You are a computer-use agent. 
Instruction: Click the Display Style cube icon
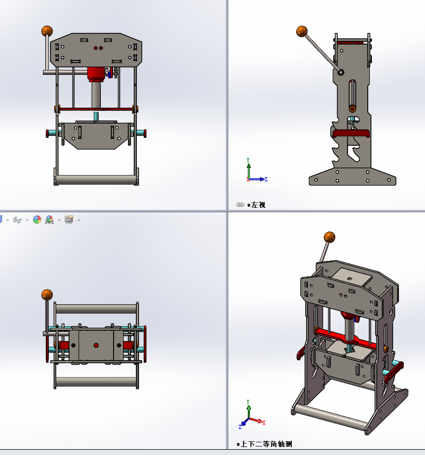pos(1,220)
